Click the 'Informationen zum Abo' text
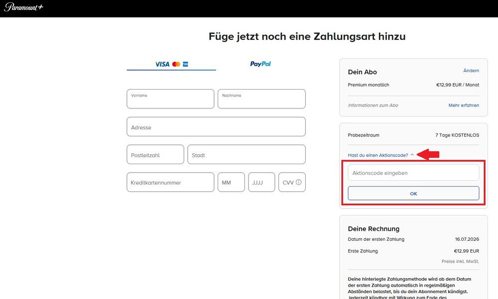The image size is (498, 299). pos(373,105)
